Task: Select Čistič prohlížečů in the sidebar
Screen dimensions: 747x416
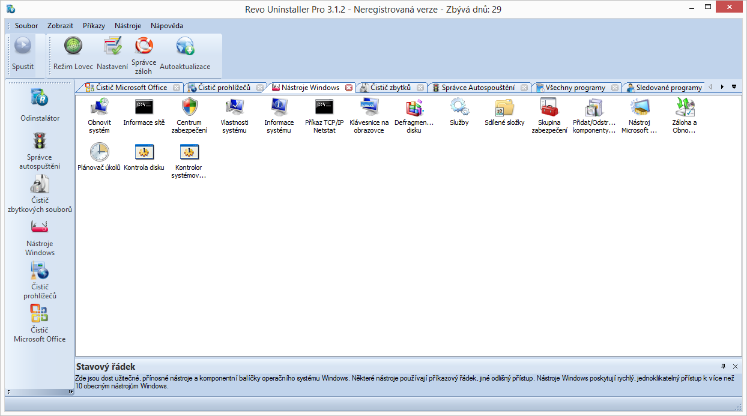Action: [x=40, y=280]
